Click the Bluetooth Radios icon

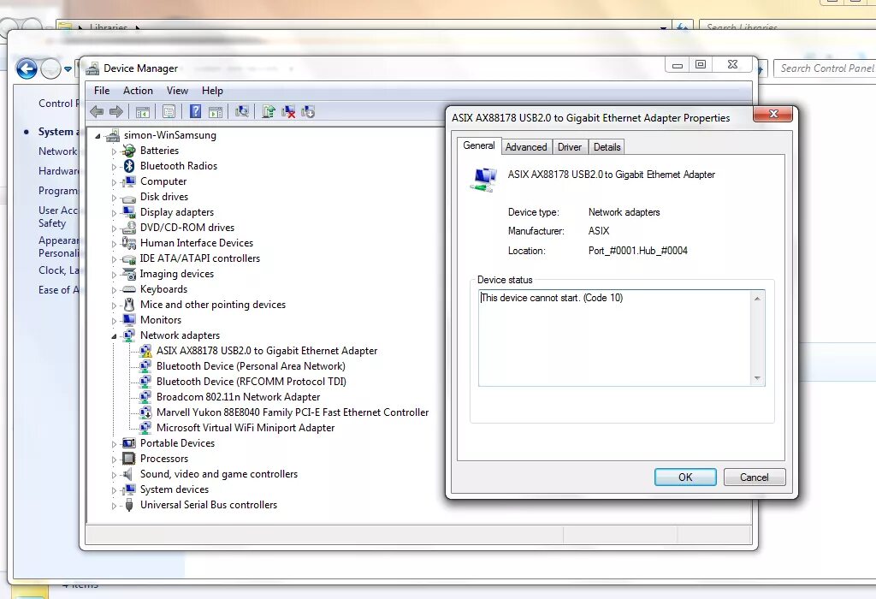point(129,166)
